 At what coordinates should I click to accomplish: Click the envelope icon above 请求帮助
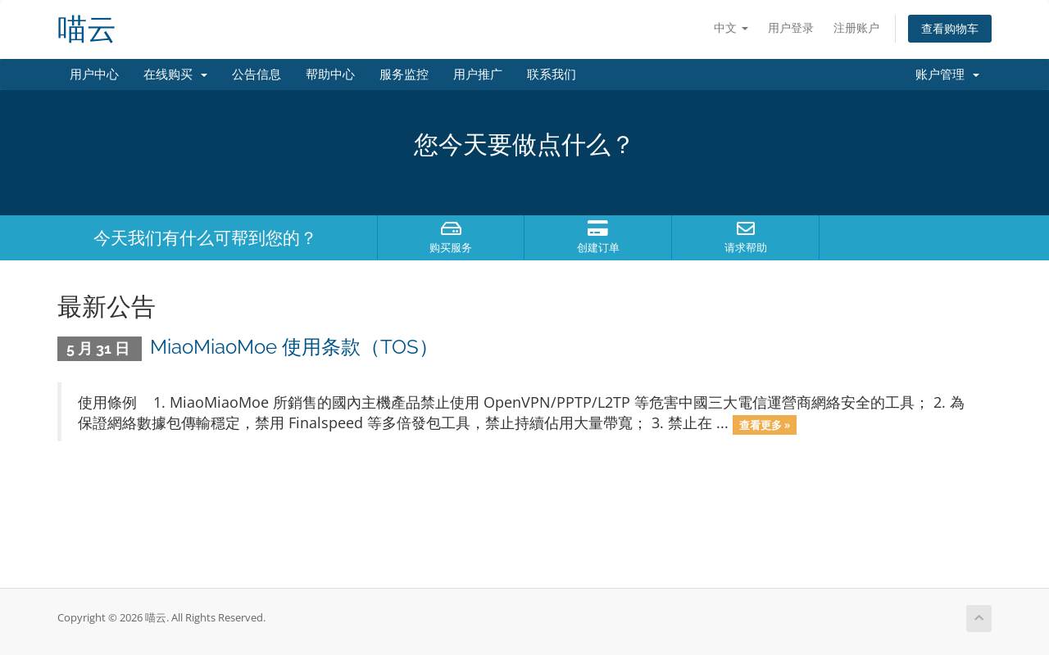click(x=746, y=228)
